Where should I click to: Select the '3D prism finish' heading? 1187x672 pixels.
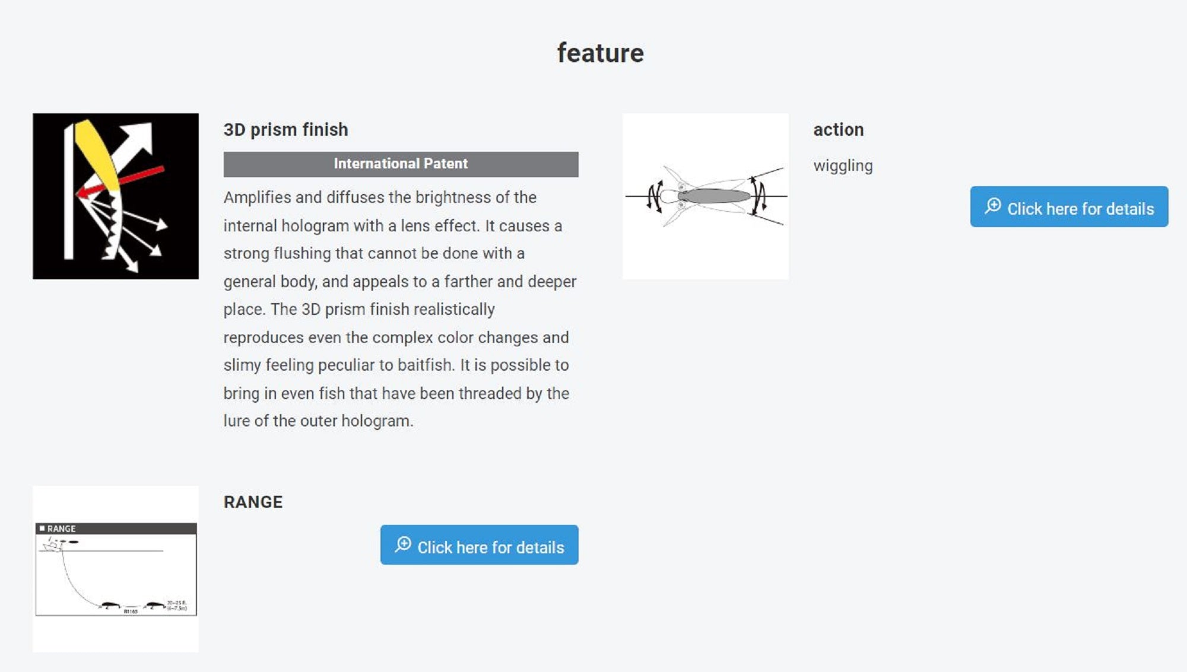pos(285,130)
